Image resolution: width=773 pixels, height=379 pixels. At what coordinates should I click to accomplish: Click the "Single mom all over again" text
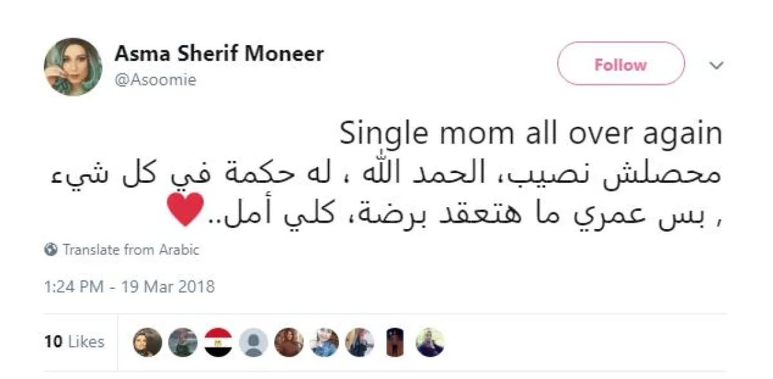click(x=530, y=134)
